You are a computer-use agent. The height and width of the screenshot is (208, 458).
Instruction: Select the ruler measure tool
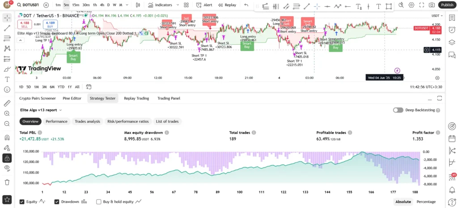coord(7,103)
